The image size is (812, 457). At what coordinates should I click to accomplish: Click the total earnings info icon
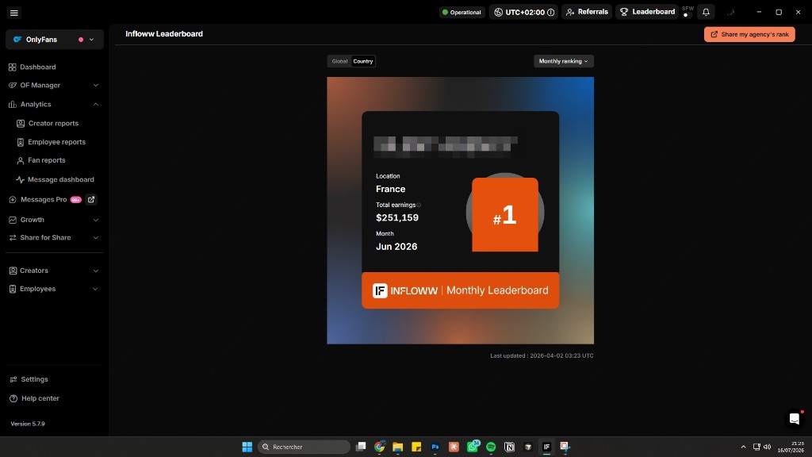pyautogui.click(x=419, y=205)
